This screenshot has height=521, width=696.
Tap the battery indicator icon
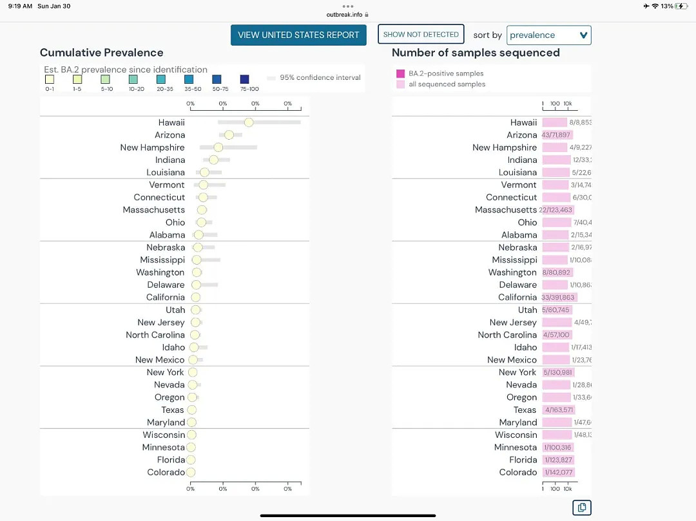[681, 6]
